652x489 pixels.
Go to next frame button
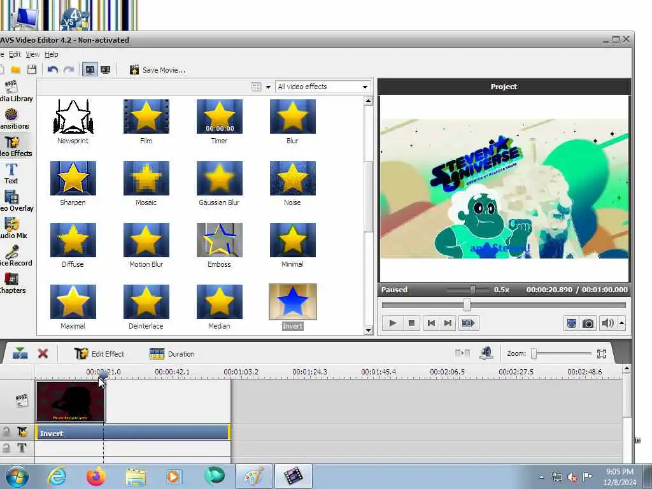448,323
